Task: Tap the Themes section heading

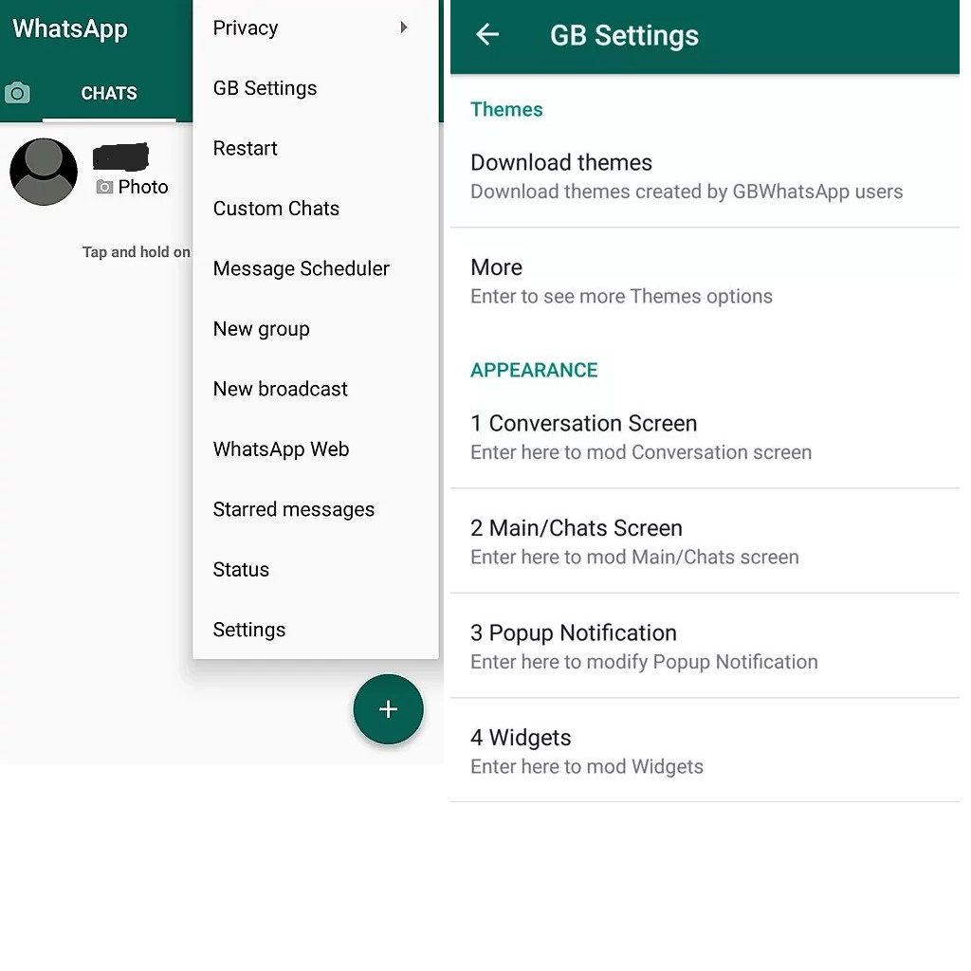Action: 506,109
